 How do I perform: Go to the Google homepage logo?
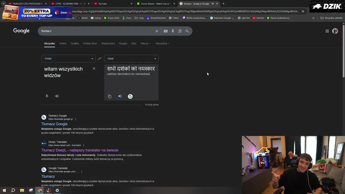click(21, 31)
